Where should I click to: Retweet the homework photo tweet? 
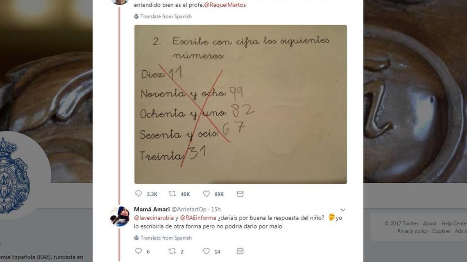pyautogui.click(x=172, y=194)
